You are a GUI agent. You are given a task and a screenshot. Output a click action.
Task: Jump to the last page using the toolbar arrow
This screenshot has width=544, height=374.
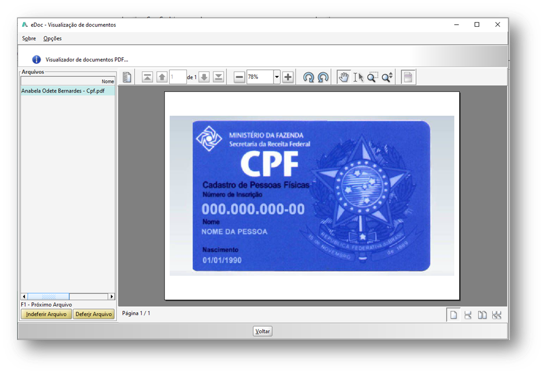(x=219, y=77)
